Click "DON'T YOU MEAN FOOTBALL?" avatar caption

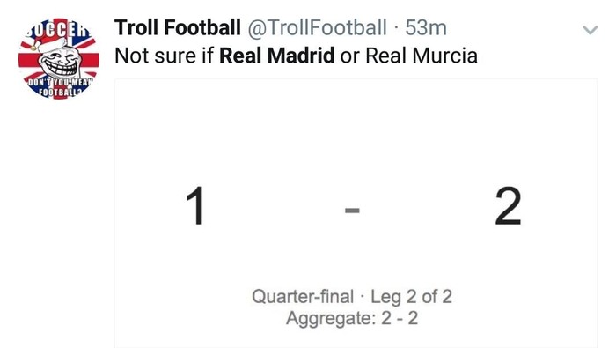click(59, 87)
